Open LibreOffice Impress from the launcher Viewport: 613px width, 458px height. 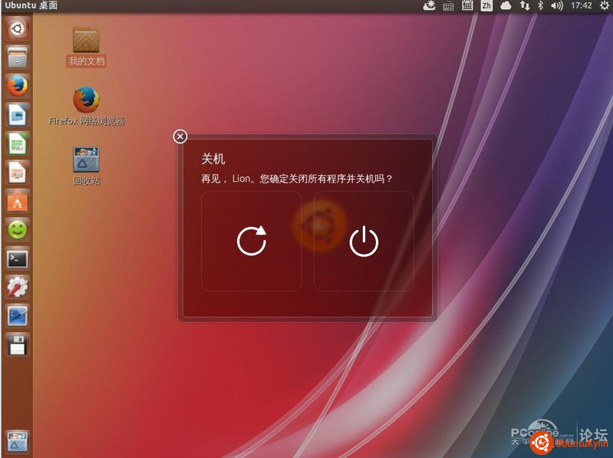pos(17,172)
